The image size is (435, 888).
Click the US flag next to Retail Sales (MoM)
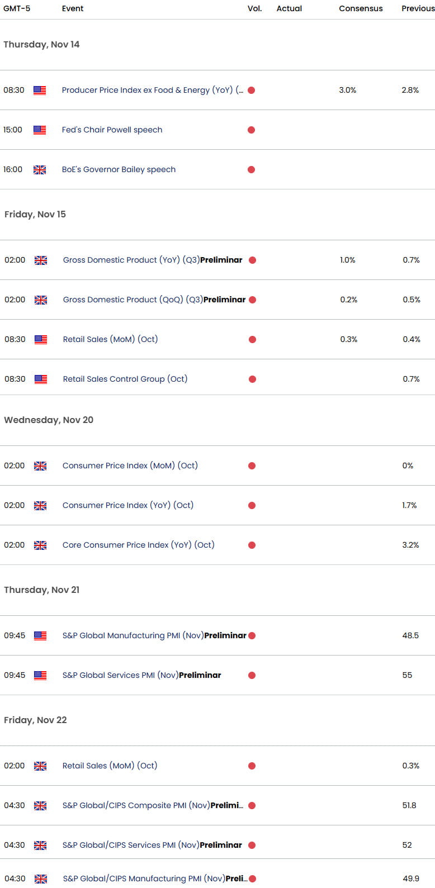[x=39, y=339]
